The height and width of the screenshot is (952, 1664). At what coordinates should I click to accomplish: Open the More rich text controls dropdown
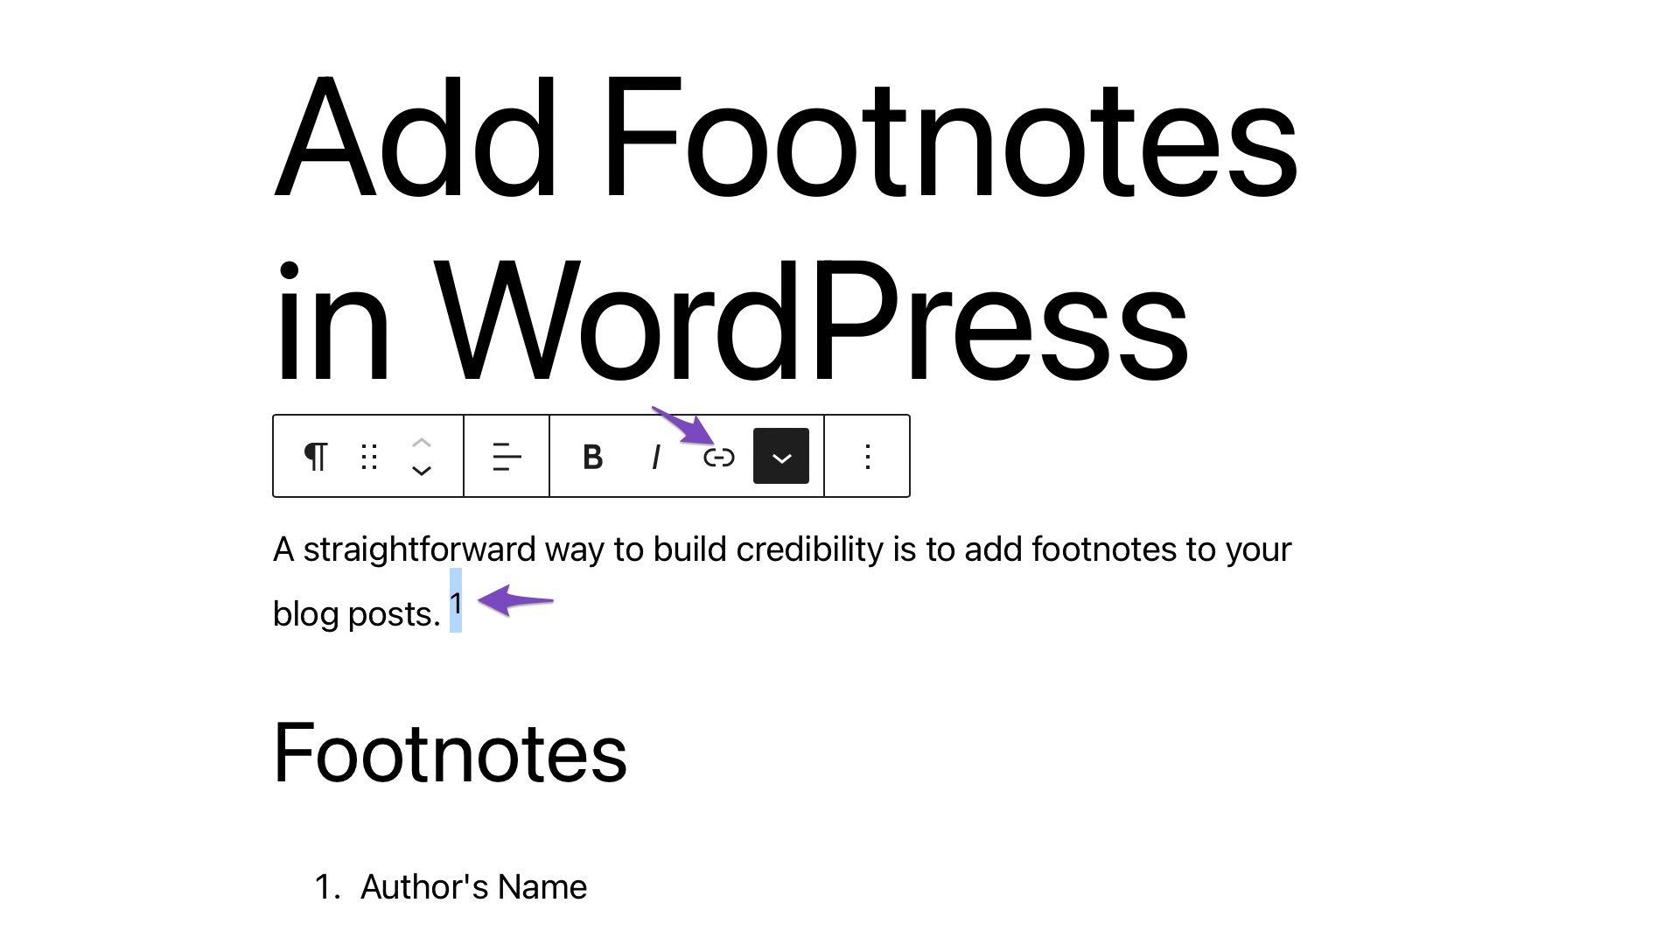tap(781, 456)
